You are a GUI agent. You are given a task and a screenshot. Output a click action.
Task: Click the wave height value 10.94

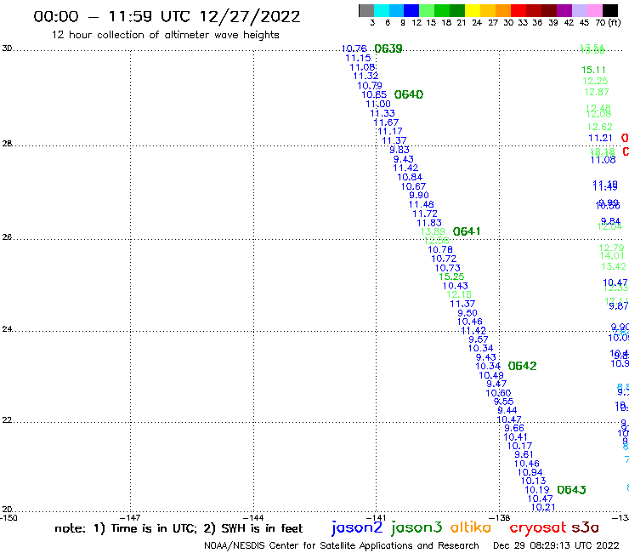530,473
